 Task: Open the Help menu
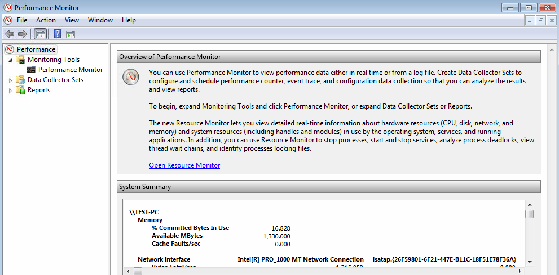click(129, 20)
